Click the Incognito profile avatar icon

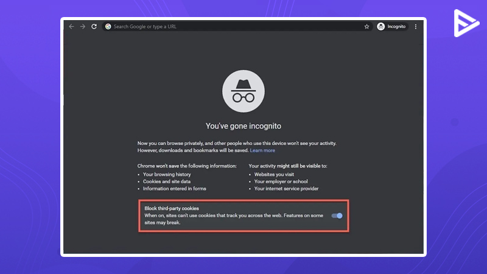point(381,26)
